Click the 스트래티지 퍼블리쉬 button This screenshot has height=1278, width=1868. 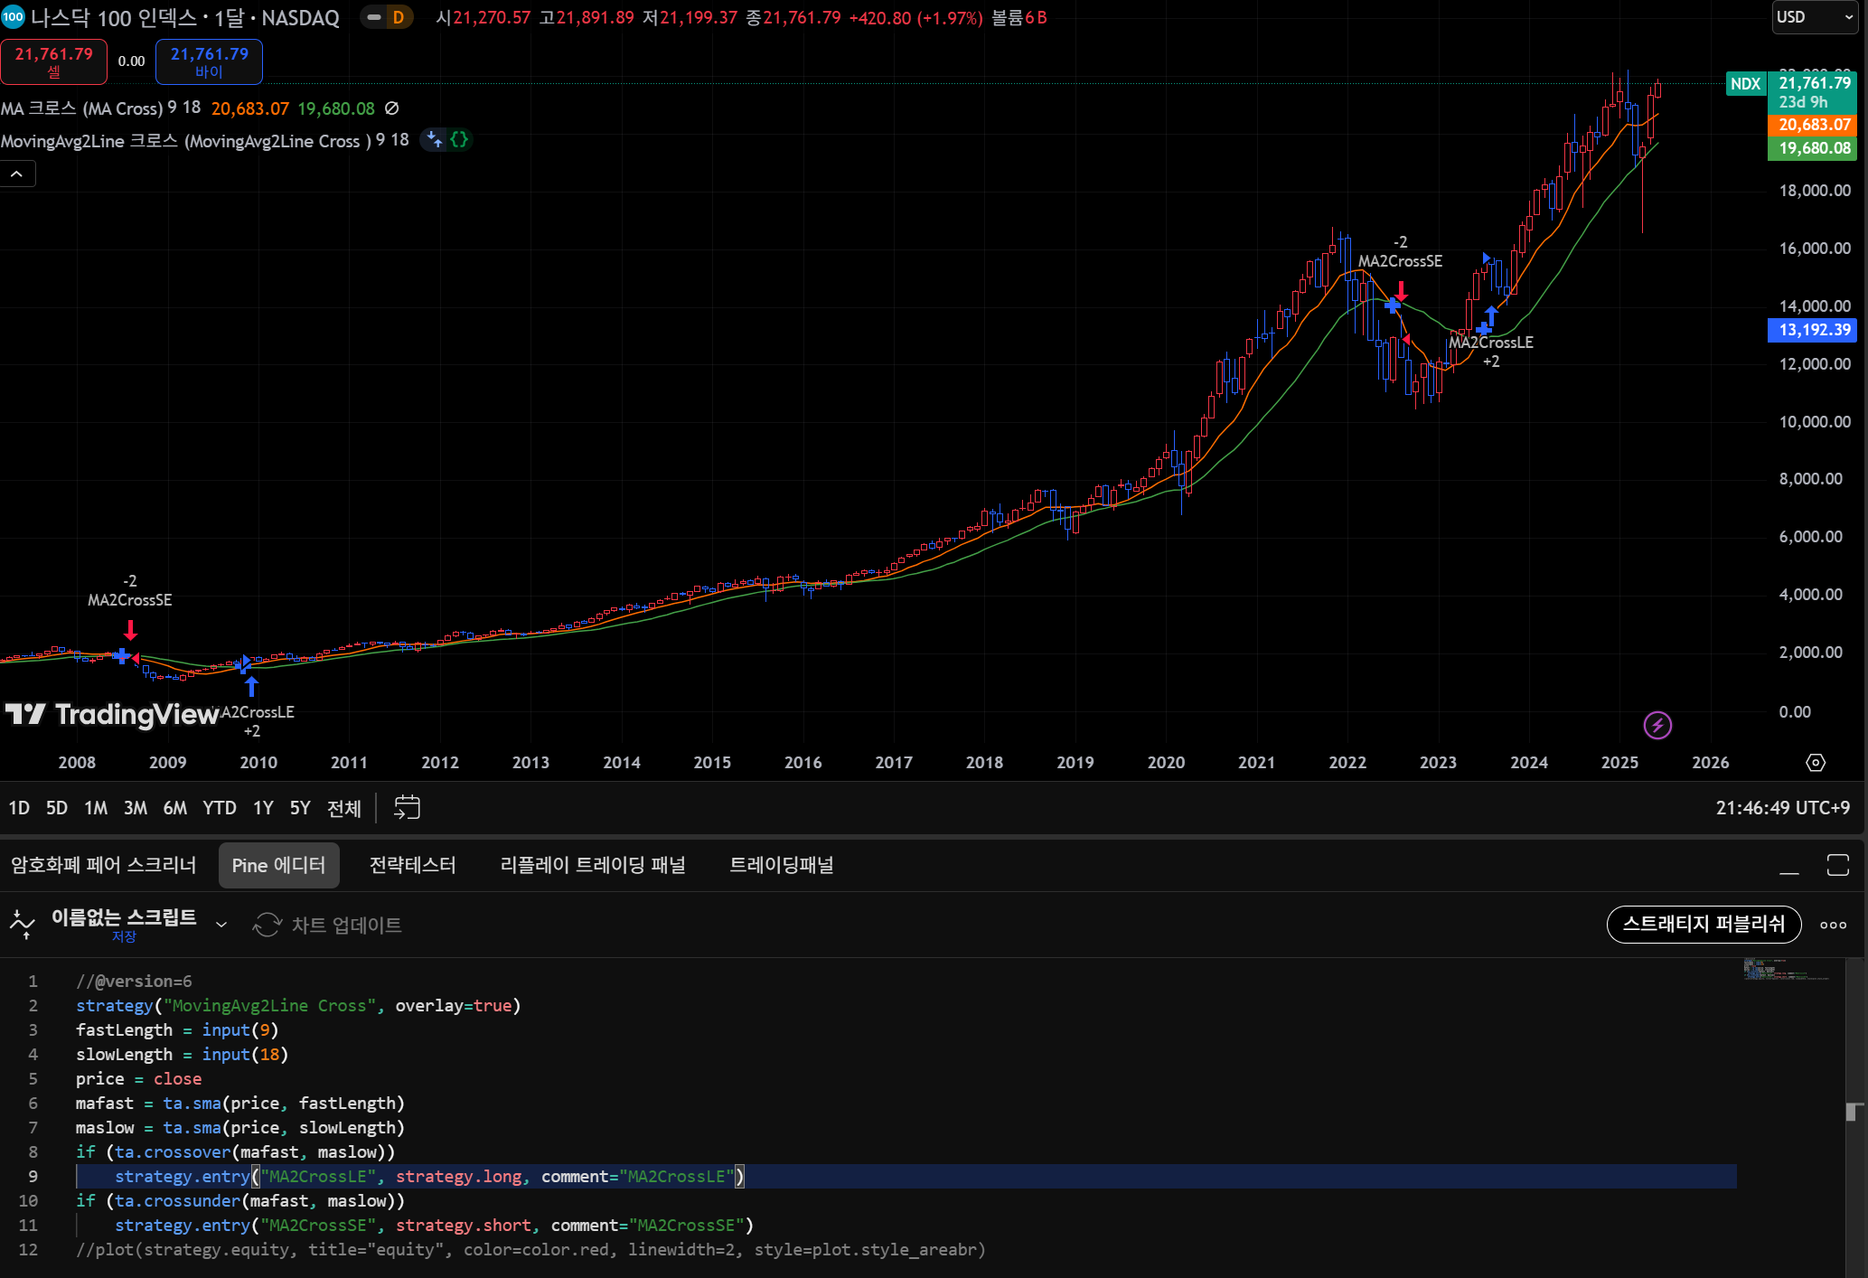coord(1703,924)
